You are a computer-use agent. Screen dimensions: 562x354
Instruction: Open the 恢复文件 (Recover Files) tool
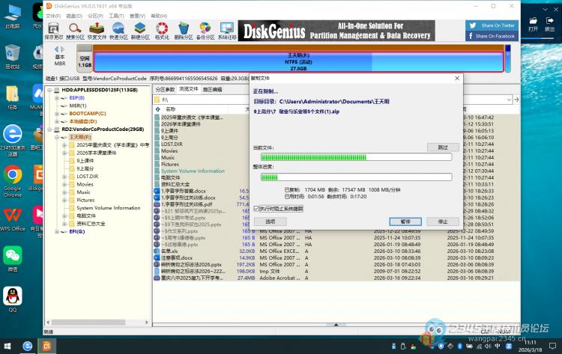coord(97,29)
